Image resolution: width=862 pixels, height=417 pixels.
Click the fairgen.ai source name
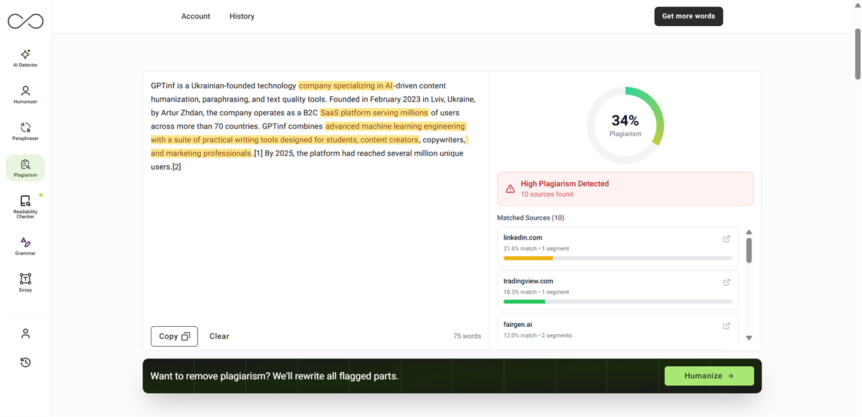pyautogui.click(x=518, y=324)
